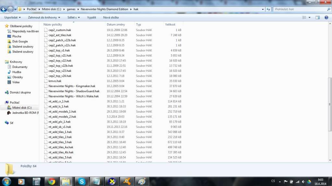Open Naposledy navštívené in the sidebar
This screenshot has width=332, height=186.
(25, 31)
